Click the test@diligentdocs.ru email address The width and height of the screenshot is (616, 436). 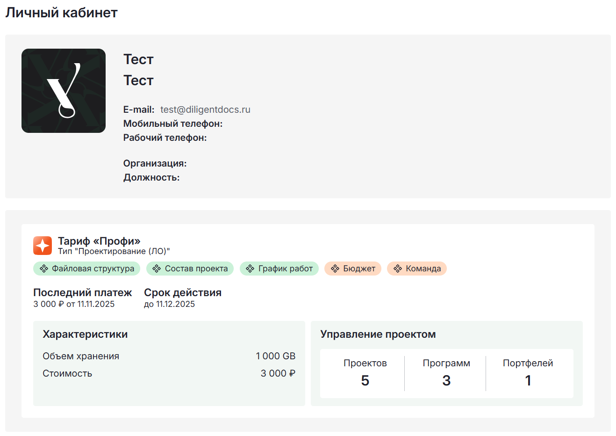tap(205, 109)
